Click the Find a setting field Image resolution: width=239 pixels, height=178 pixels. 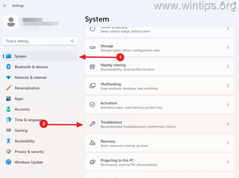pyautogui.click(x=40, y=41)
